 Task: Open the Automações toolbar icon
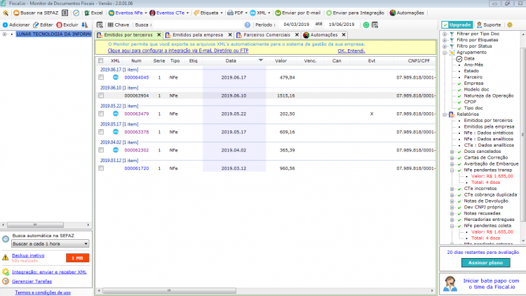[393, 13]
